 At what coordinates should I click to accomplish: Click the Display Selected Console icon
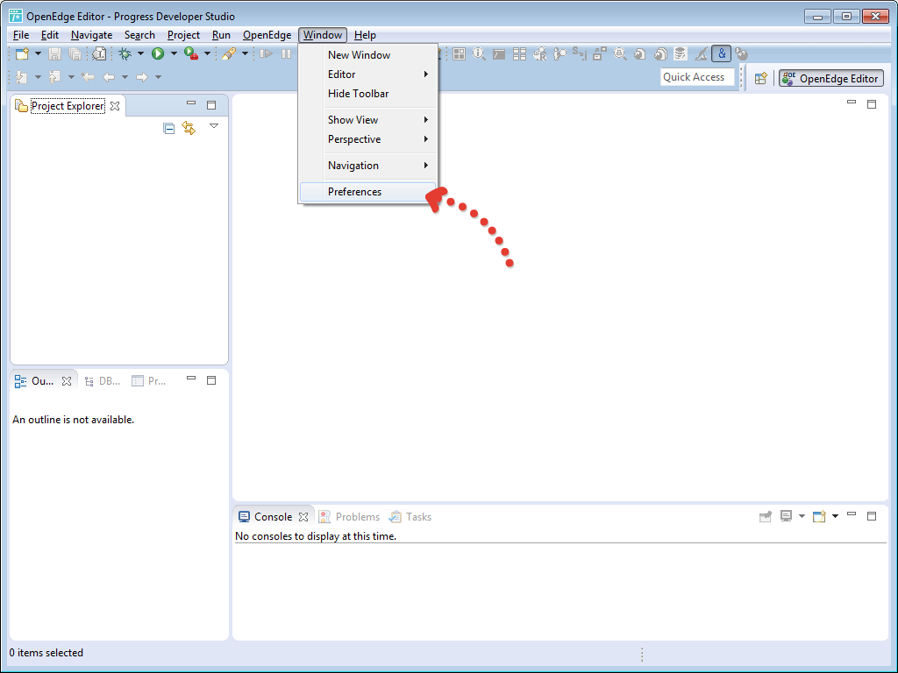coord(787,516)
